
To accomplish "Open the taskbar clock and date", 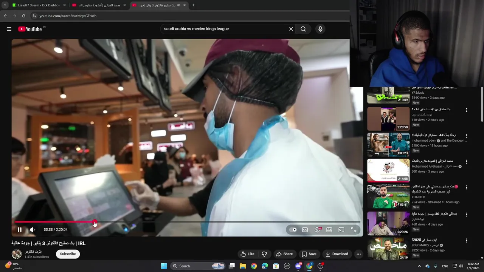I will 473,266.
